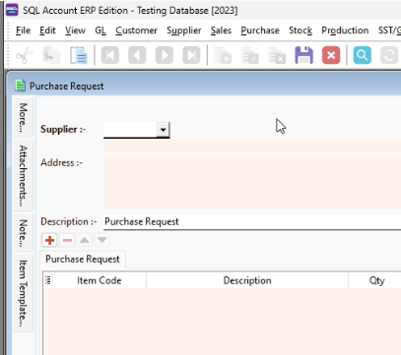
Task: Click the Description field with Purchase Request
Action: (x=252, y=221)
